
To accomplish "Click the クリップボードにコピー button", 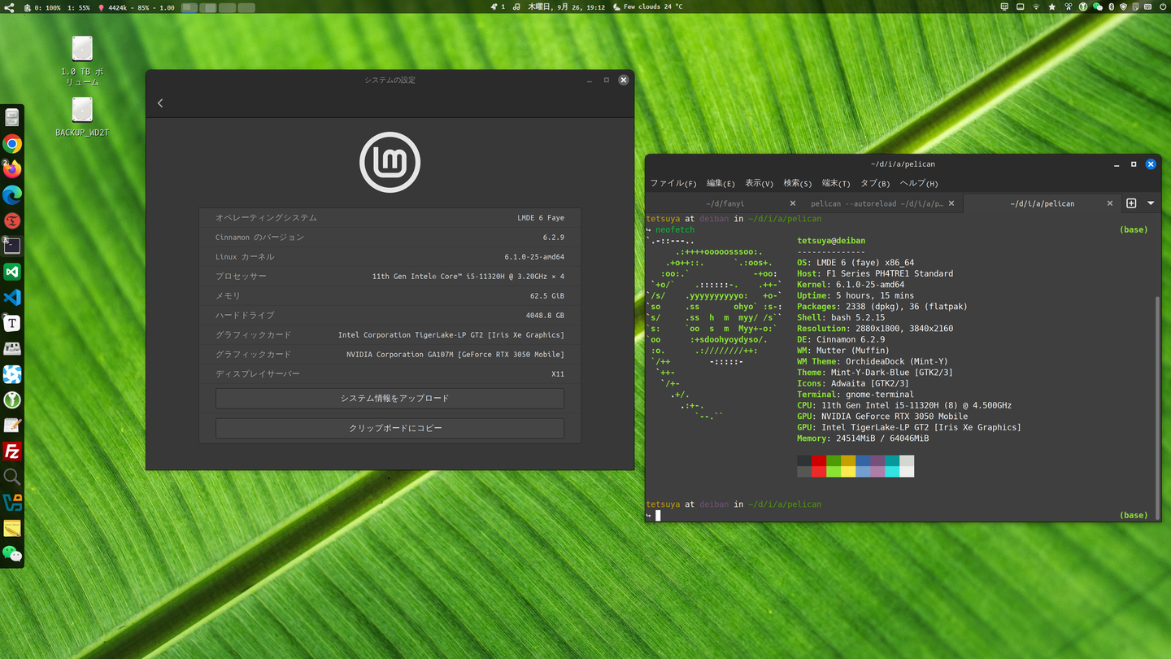I will (390, 427).
